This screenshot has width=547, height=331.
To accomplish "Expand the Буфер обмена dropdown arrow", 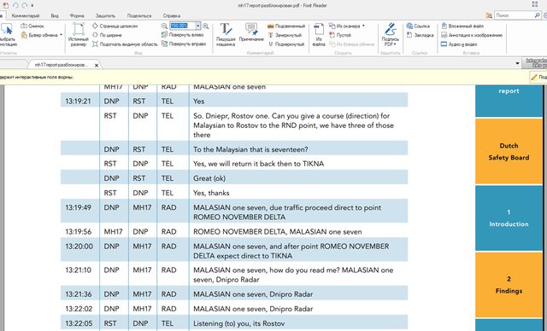I will (x=61, y=35).
